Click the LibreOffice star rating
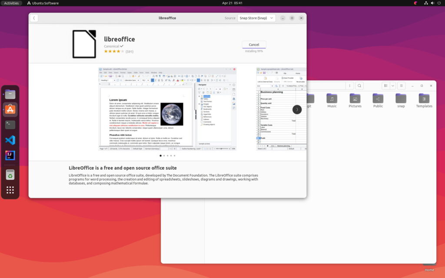The image size is (445, 278). point(114,52)
